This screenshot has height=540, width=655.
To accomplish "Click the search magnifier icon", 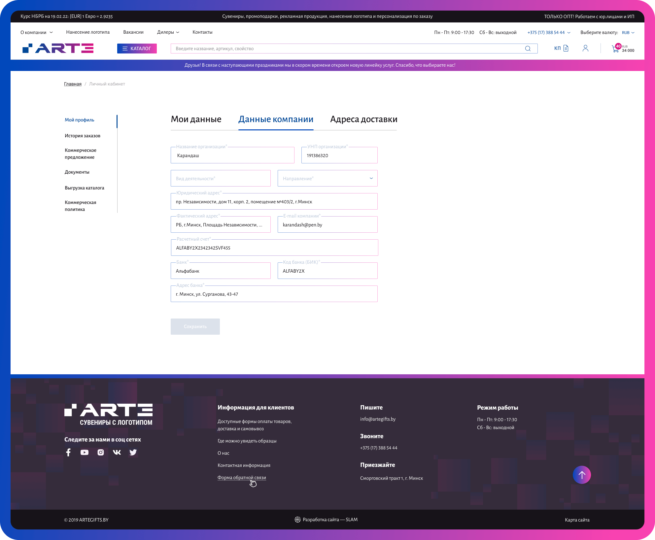I will coord(528,49).
